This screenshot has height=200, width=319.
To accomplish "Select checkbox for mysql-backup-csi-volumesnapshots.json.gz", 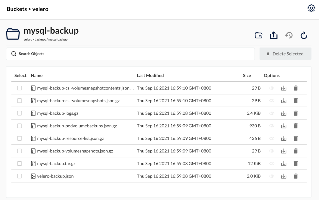I will pos(19,101).
